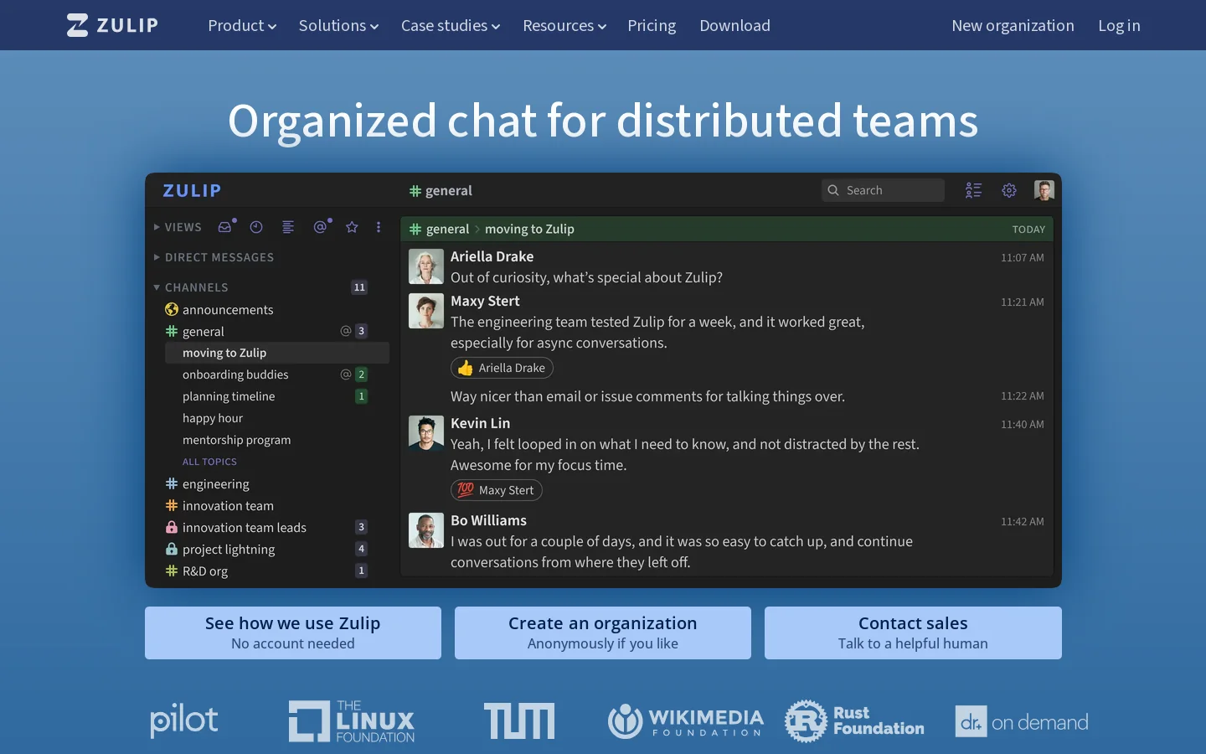
Task: Open mentions view icon
Action: click(x=320, y=227)
